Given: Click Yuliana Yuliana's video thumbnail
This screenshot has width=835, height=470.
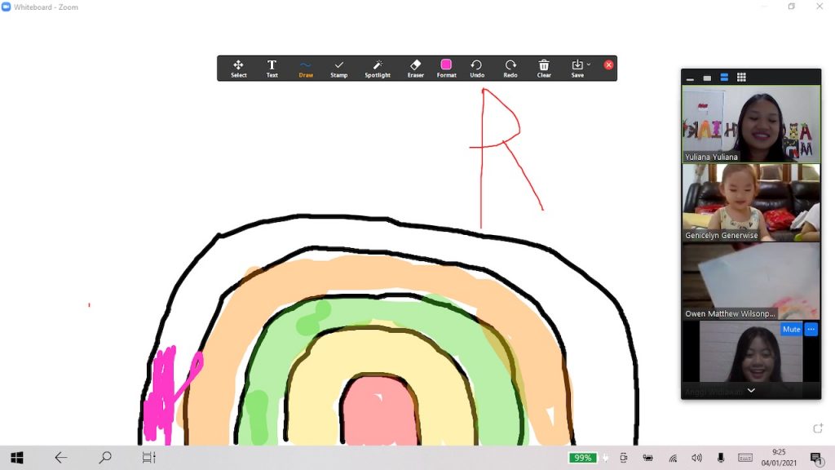Looking at the screenshot, I should click(x=751, y=124).
